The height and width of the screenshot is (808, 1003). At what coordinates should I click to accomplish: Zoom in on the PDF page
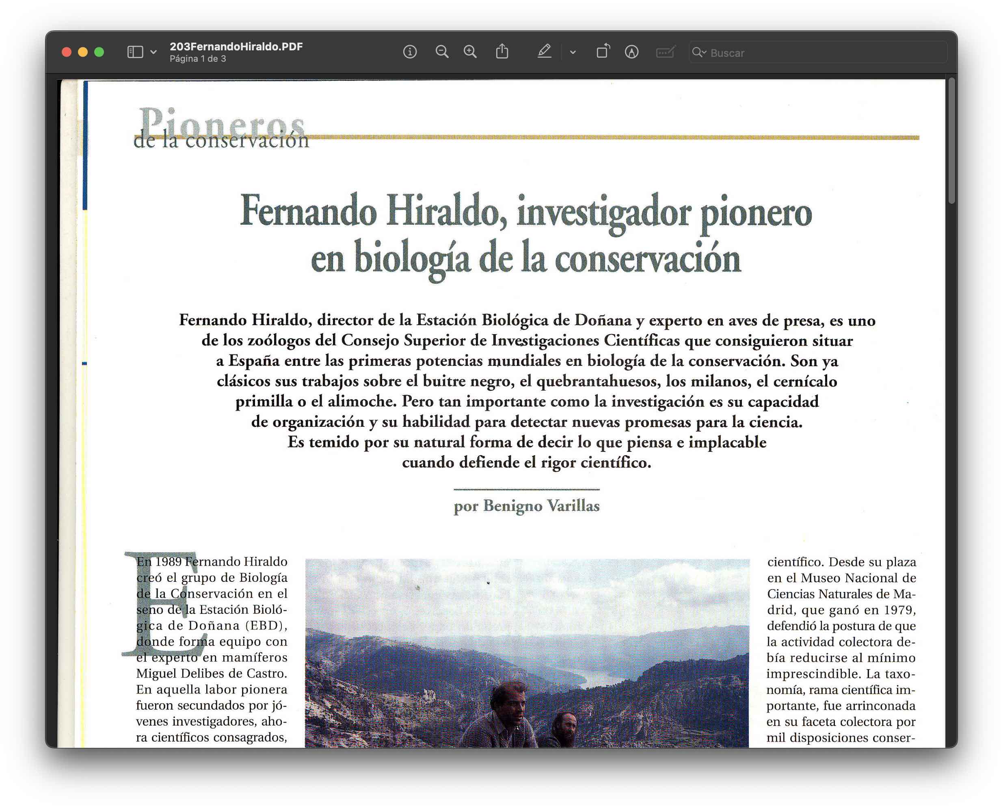click(x=470, y=52)
